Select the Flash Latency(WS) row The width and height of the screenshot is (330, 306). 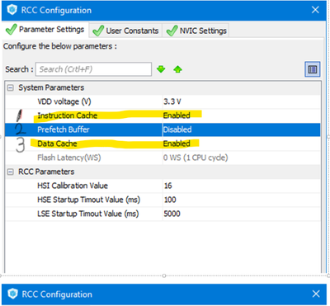(163, 158)
